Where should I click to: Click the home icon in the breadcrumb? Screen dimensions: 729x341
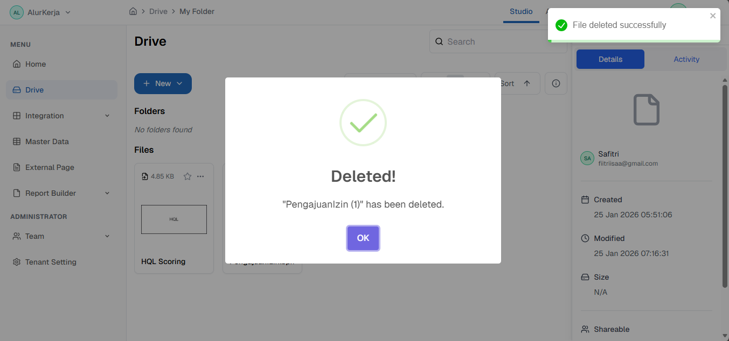(133, 11)
